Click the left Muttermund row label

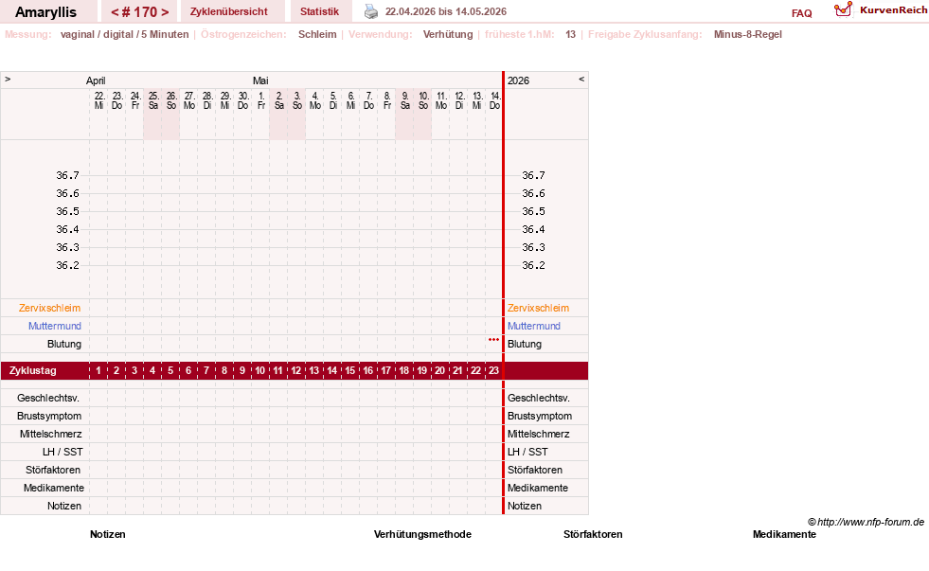pyautogui.click(x=55, y=326)
